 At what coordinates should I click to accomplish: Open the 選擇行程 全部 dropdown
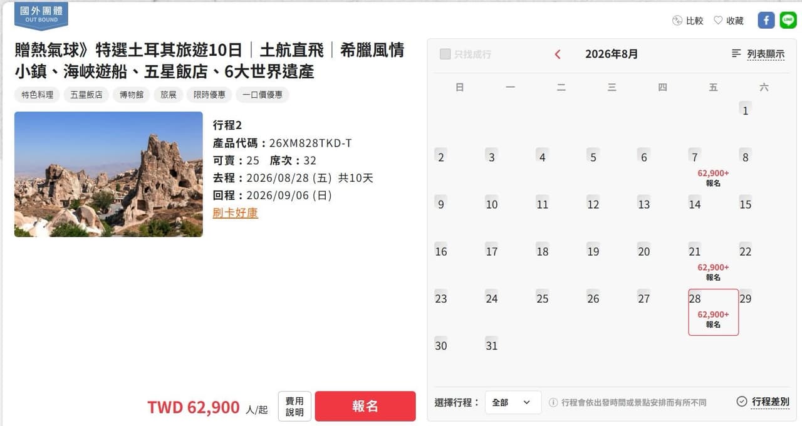(x=513, y=402)
